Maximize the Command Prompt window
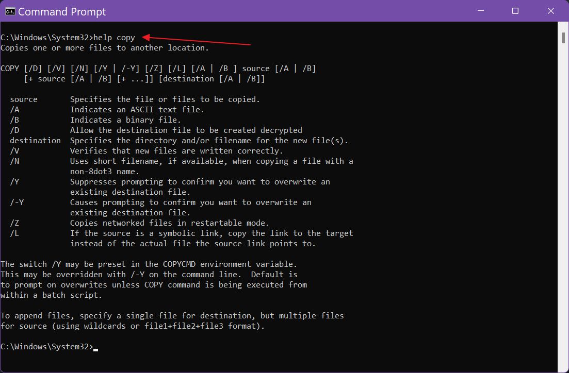569x373 pixels. point(515,11)
